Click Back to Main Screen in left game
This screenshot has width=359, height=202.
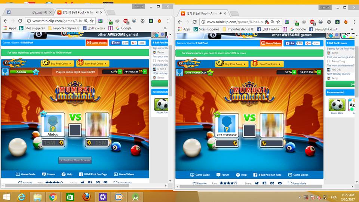(75, 160)
